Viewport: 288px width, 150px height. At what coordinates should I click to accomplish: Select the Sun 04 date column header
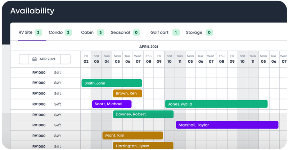pos(107,59)
